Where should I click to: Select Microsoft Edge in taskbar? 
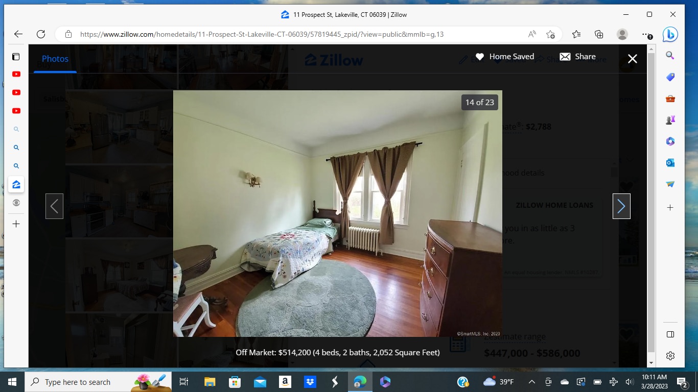360,382
